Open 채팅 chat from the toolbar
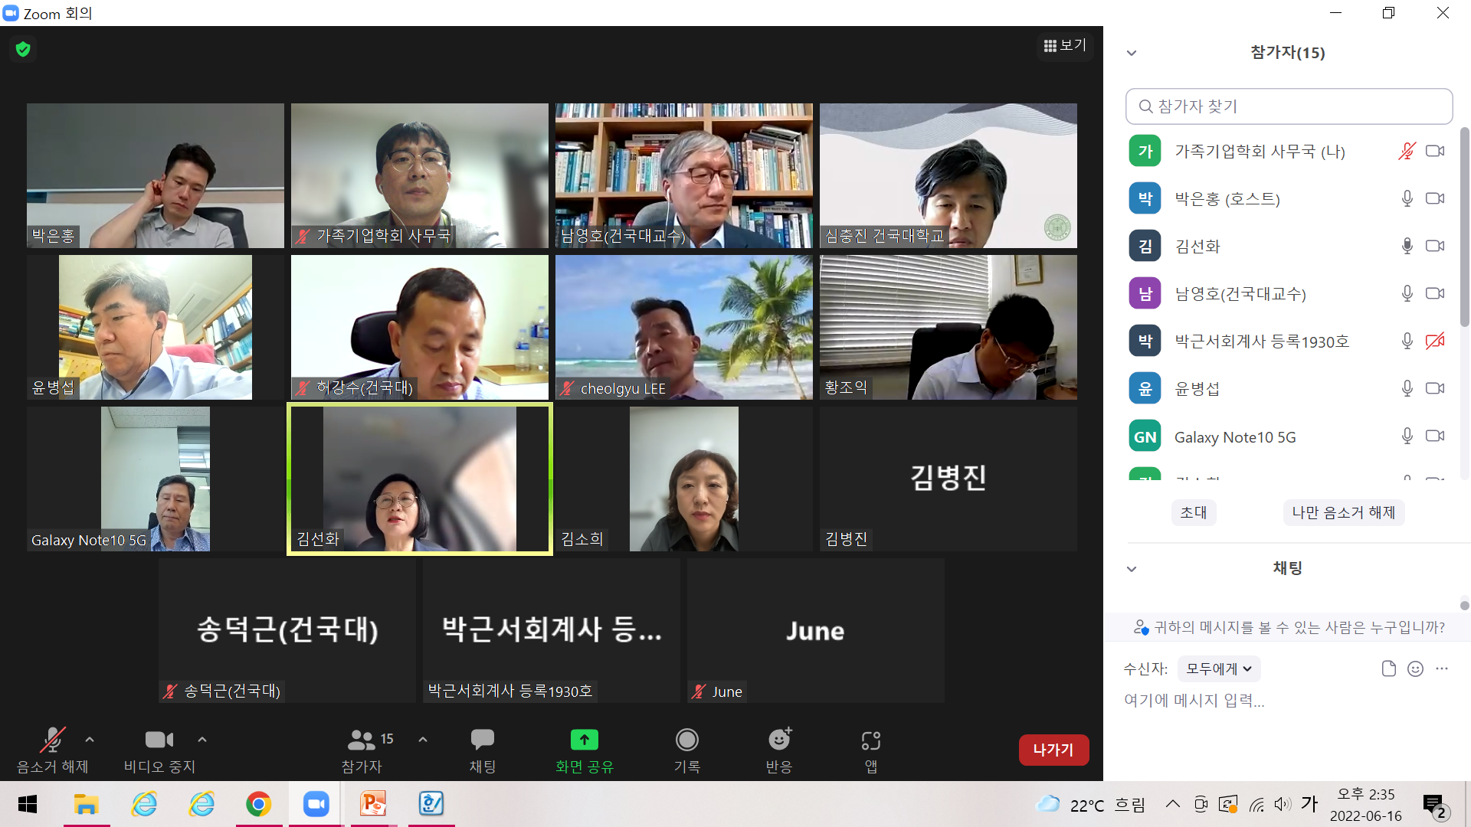 (483, 750)
